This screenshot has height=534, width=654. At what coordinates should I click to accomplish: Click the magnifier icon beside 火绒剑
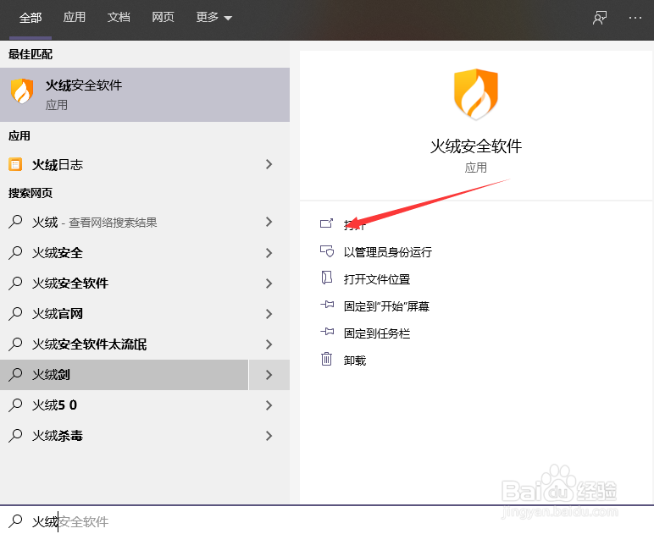(x=15, y=375)
